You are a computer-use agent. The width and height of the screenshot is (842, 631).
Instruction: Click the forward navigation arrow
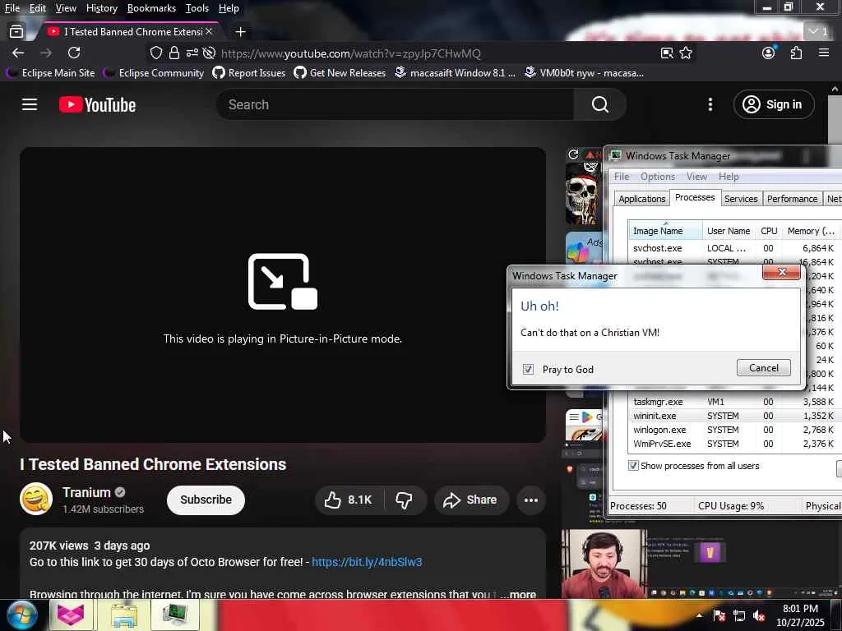pyautogui.click(x=46, y=53)
